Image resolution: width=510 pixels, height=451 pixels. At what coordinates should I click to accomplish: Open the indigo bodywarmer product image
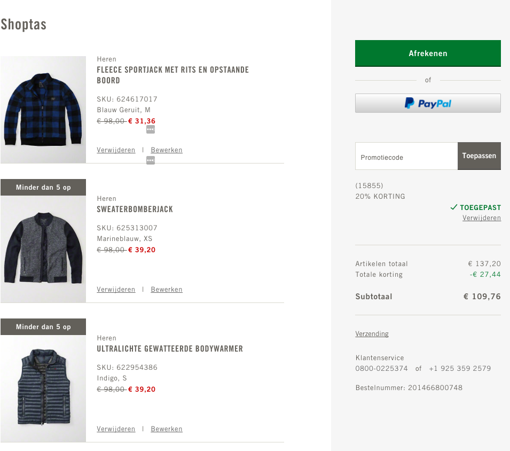tap(43, 388)
